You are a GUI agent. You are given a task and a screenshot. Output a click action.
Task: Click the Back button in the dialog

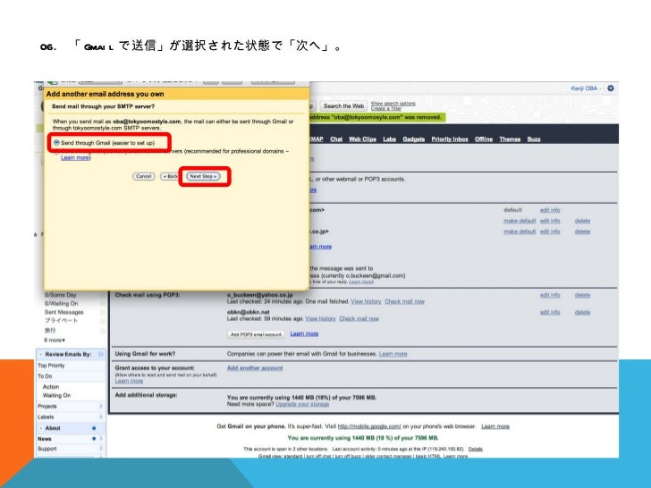coord(170,176)
